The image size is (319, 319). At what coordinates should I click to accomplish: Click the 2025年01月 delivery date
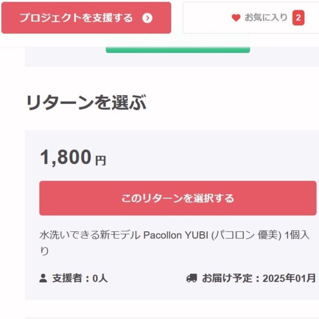point(289,278)
